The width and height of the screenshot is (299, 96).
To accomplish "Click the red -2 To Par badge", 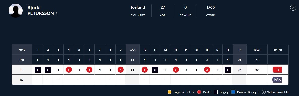I will point(277,70).
